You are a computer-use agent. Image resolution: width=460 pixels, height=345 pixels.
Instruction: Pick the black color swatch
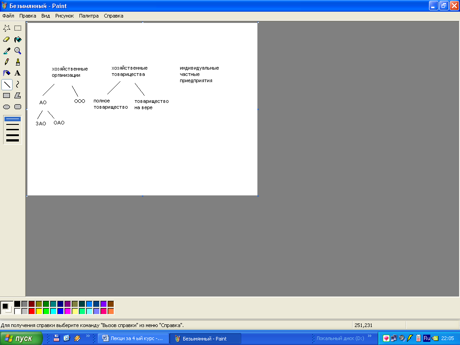(18, 304)
